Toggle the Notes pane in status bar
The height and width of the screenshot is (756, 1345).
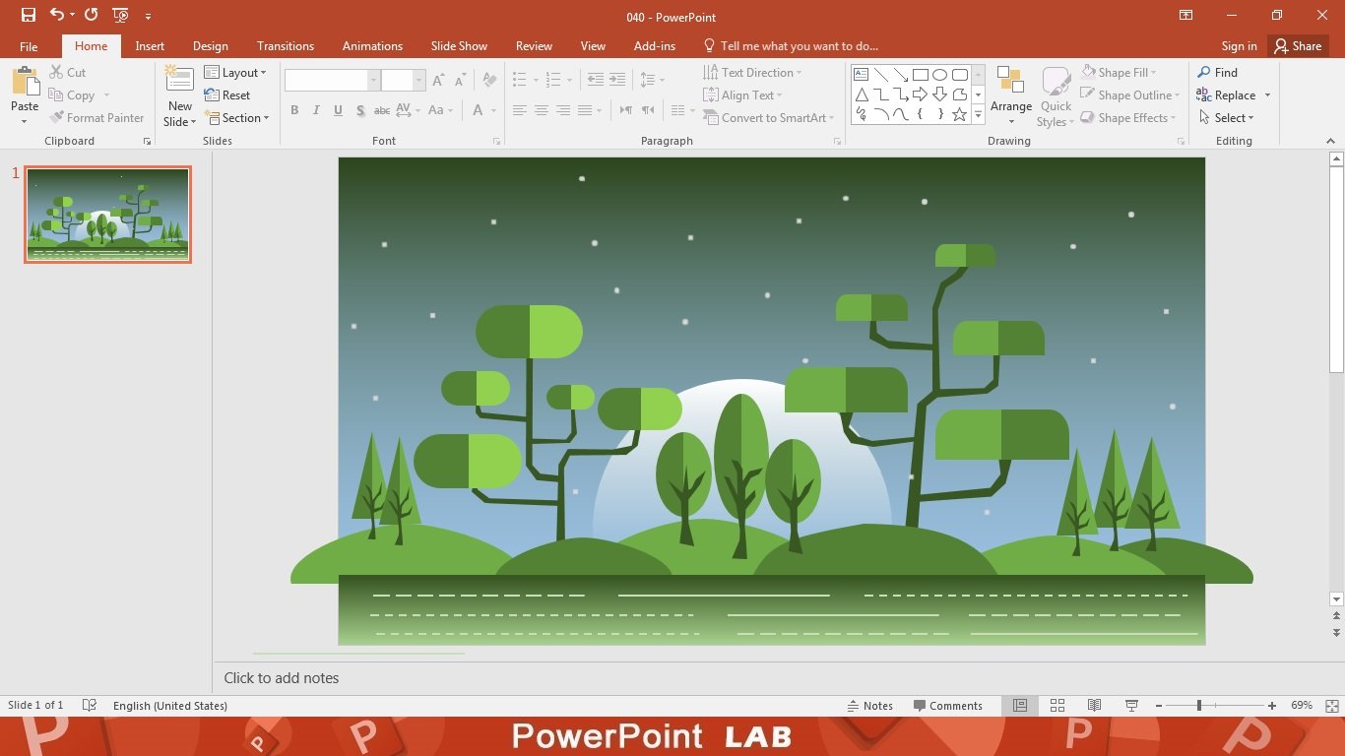tap(870, 706)
